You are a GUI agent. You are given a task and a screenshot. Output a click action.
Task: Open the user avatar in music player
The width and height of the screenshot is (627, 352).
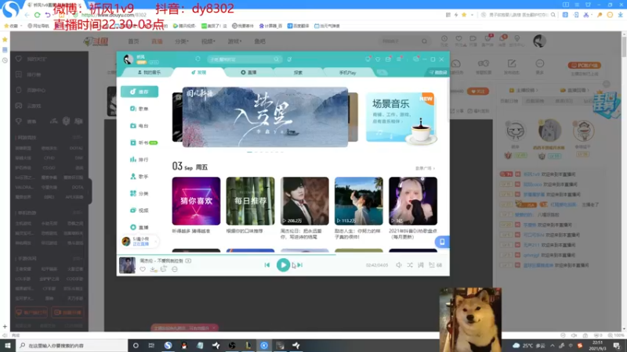click(129, 59)
